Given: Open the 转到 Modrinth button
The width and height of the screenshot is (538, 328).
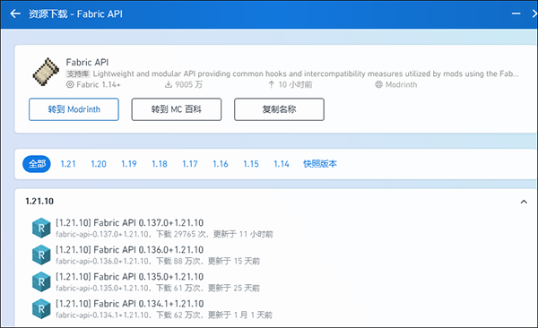Looking at the screenshot, I should pyautogui.click(x=74, y=109).
